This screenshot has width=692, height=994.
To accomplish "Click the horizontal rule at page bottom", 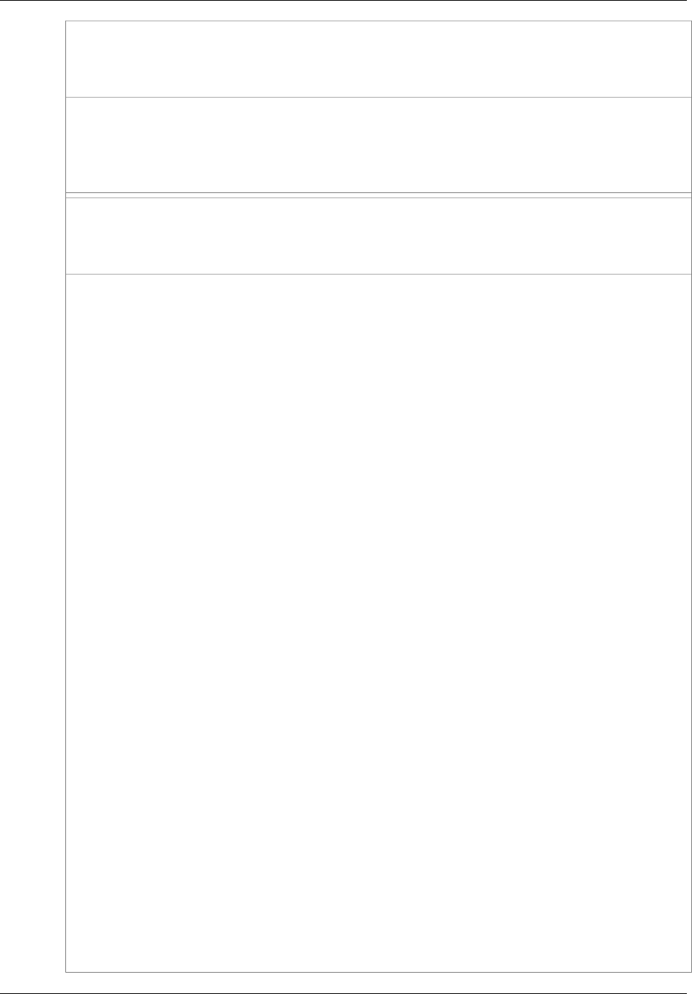I will 346,993.
